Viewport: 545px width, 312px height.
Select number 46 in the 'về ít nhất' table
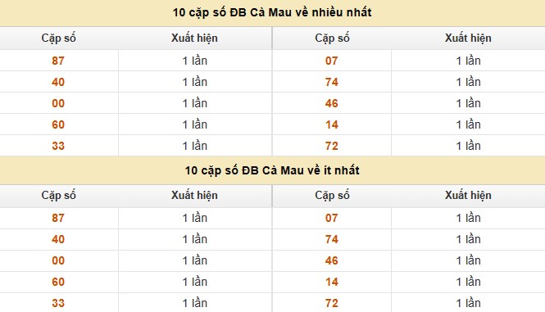(x=332, y=260)
